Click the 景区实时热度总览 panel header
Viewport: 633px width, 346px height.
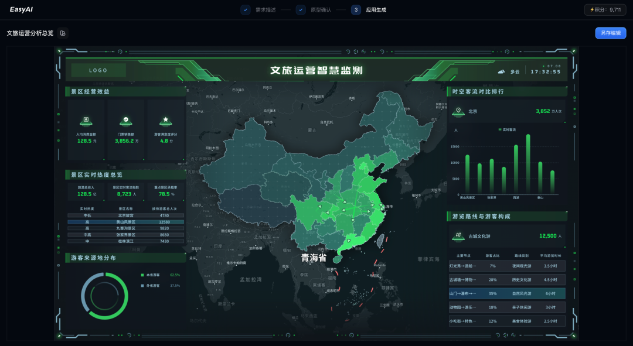[x=125, y=174]
